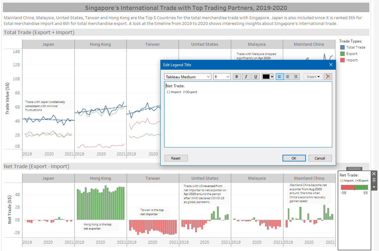This screenshot has height=251, width=379.
Task: Toggle italic formatting in legend title editor
Action: (x=246, y=77)
